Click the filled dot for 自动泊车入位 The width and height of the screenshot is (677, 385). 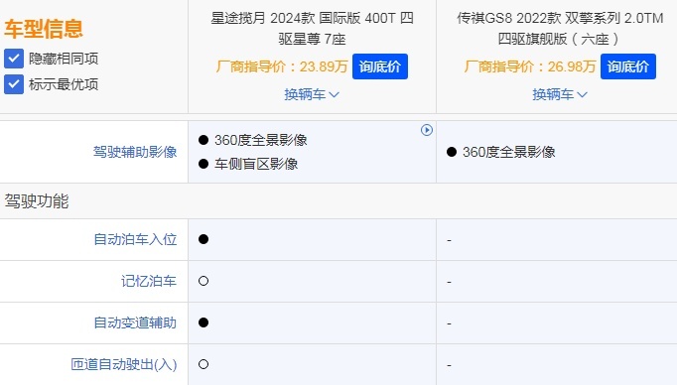[203, 239]
